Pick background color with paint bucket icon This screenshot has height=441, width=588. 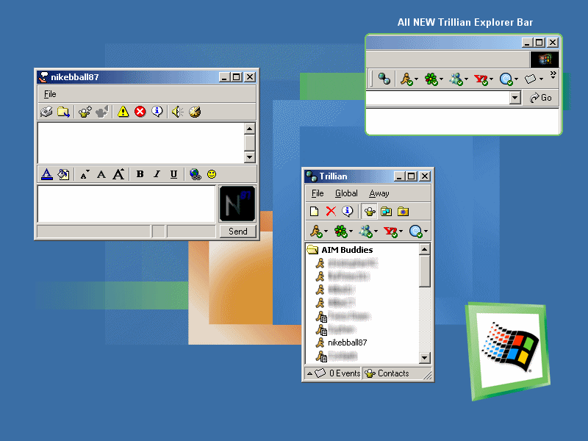point(63,174)
